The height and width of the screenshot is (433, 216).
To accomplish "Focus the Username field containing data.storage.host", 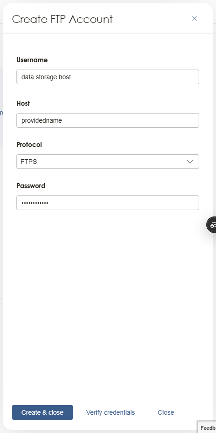I will coord(108,77).
